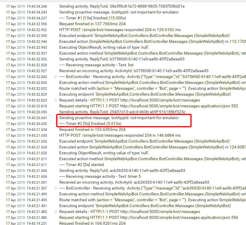The height and width of the screenshot is (225, 246).
Task: Select the Executed endpoint event at 19:43:32.950
Action: pos(145,35)
